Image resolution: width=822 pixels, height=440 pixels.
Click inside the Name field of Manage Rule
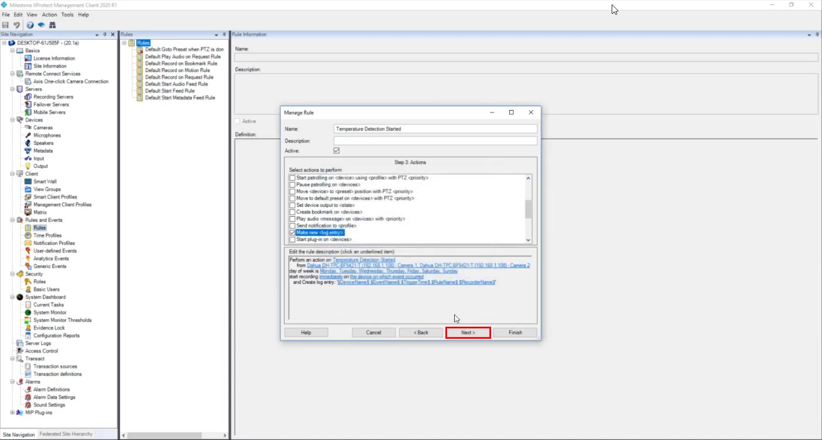pos(434,128)
